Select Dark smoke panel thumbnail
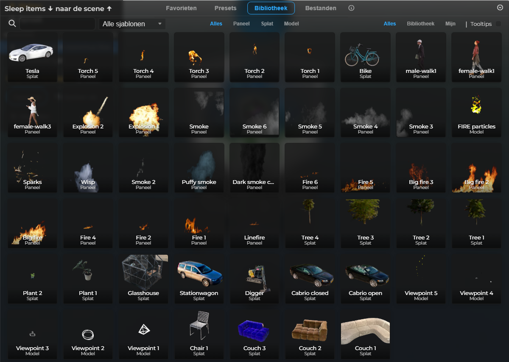 (x=255, y=168)
